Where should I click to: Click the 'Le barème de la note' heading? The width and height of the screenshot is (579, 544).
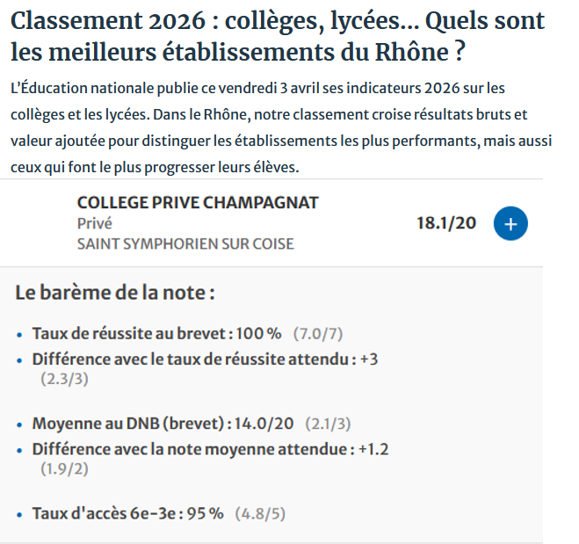(x=115, y=293)
